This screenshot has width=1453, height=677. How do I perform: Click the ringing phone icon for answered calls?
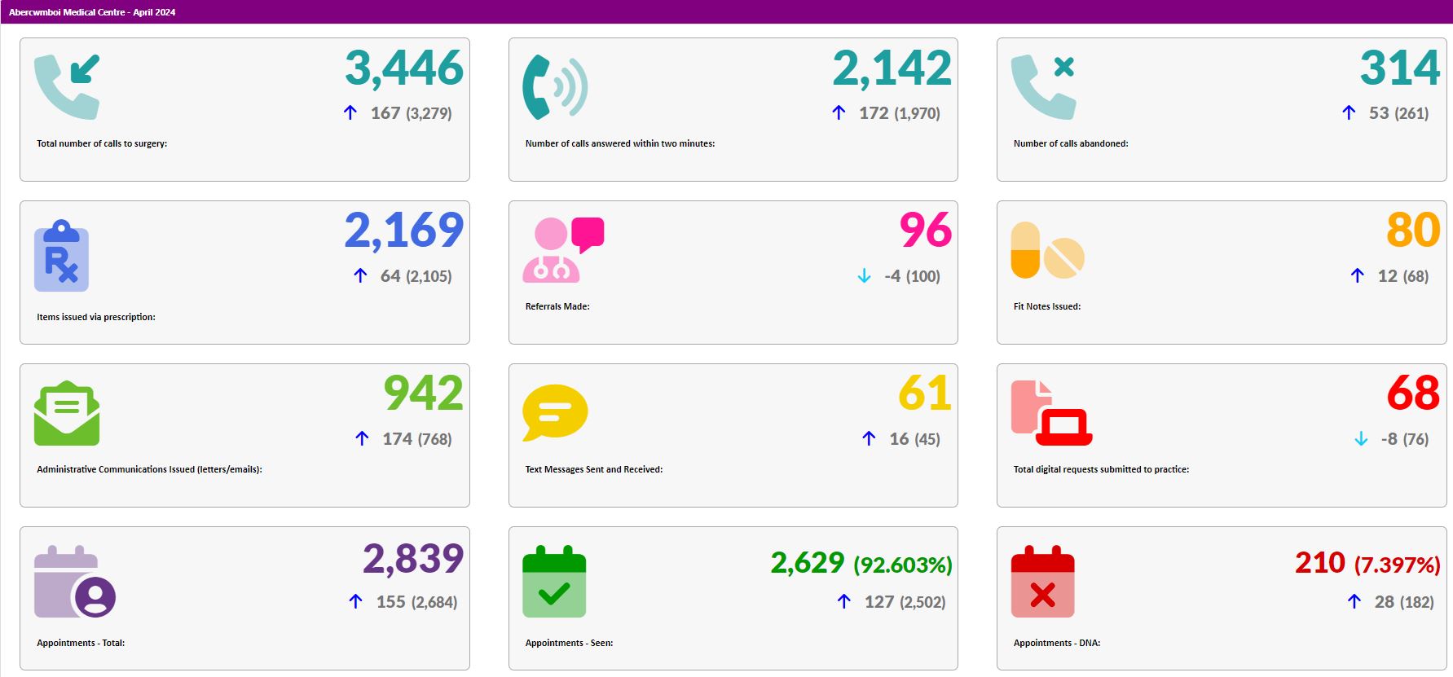(555, 87)
